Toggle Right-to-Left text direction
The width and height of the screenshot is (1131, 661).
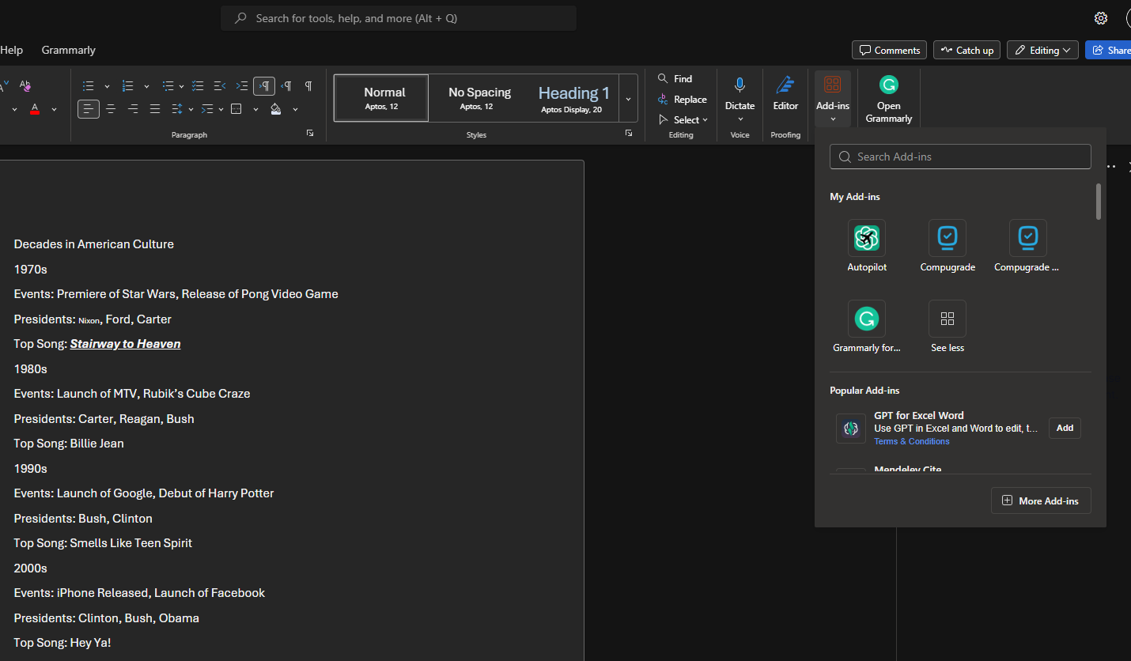(286, 86)
